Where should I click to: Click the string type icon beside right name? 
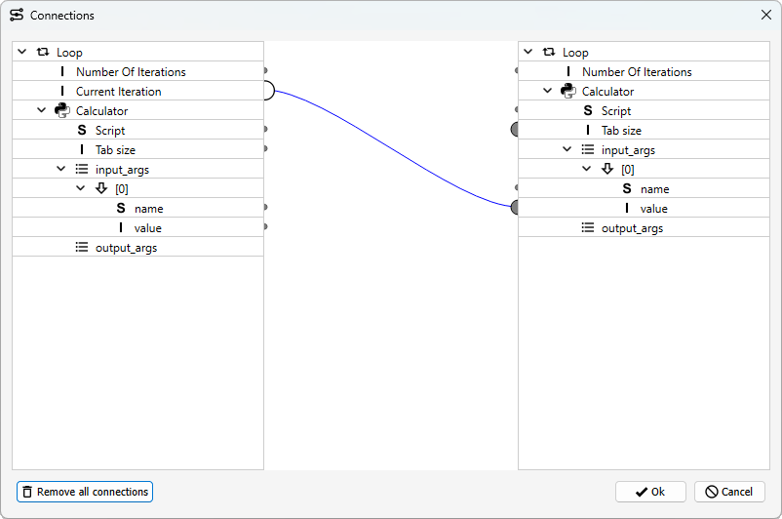627,188
